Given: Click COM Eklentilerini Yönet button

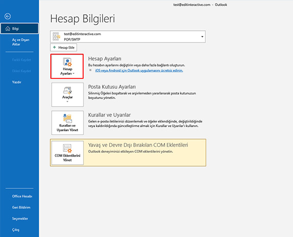Looking at the screenshot, I should [x=67, y=153].
